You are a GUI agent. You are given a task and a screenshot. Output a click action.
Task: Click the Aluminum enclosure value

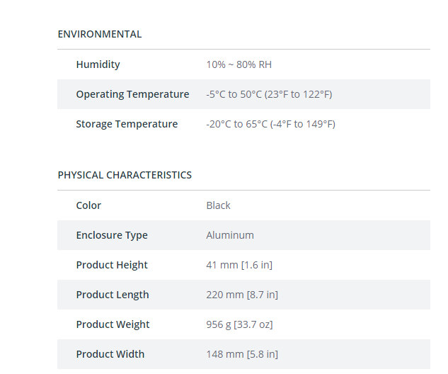(230, 235)
